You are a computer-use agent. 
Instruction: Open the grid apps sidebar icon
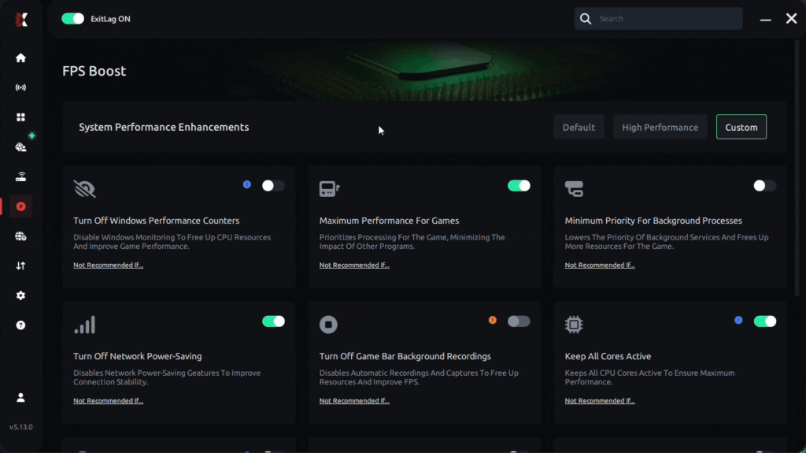click(x=20, y=117)
